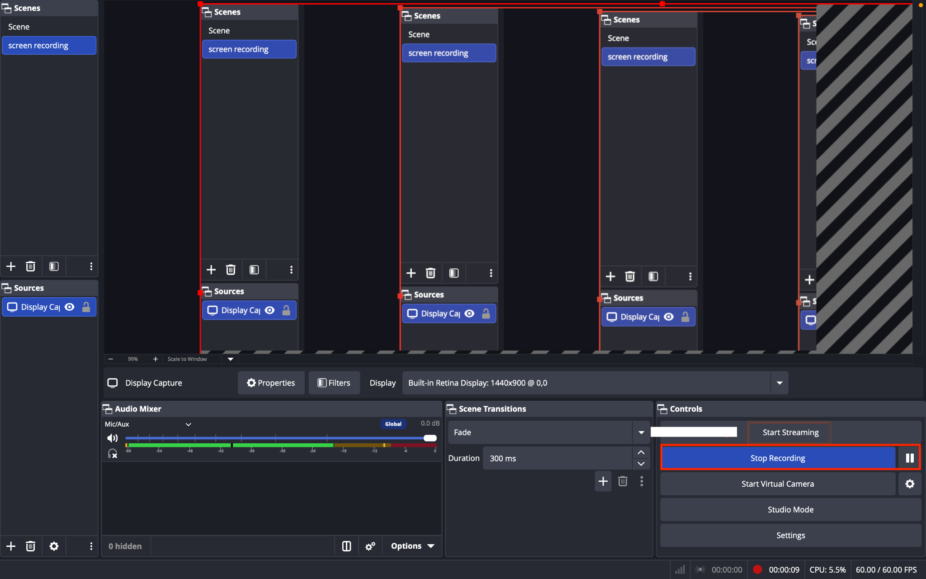Adjust Mic/Aux volume slider handle

[430, 438]
